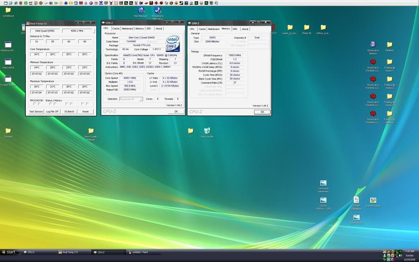
Task: Open Memory tab in left CPU-Z window
Action: pos(140,29)
